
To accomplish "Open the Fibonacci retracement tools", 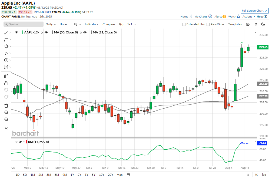I will coord(6,40).
